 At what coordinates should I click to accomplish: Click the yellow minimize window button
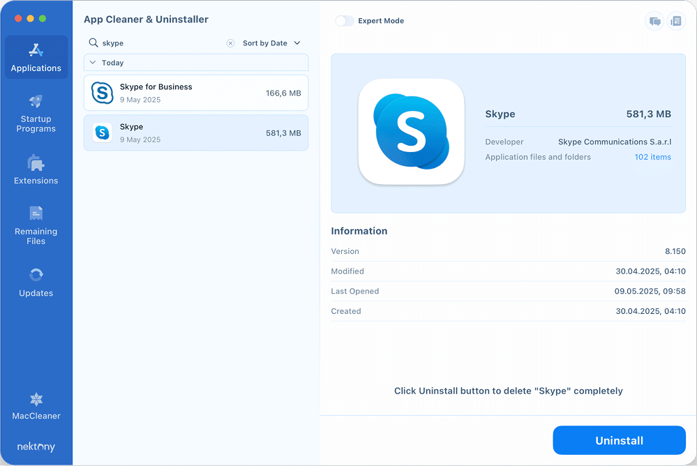tap(30, 18)
